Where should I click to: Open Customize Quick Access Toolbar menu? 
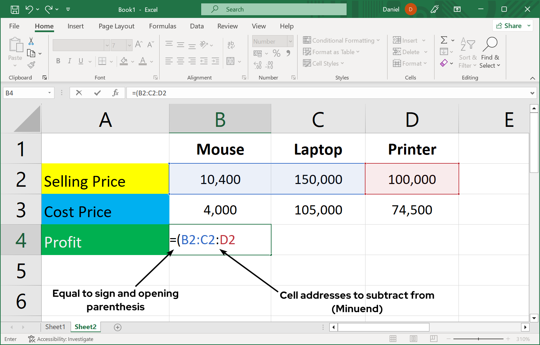tap(68, 9)
